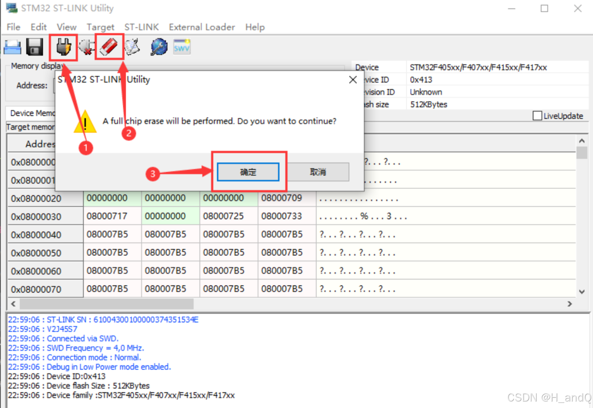593x408 pixels.
Task: Click the 08000709 memory cell
Action: pyautogui.click(x=287, y=198)
